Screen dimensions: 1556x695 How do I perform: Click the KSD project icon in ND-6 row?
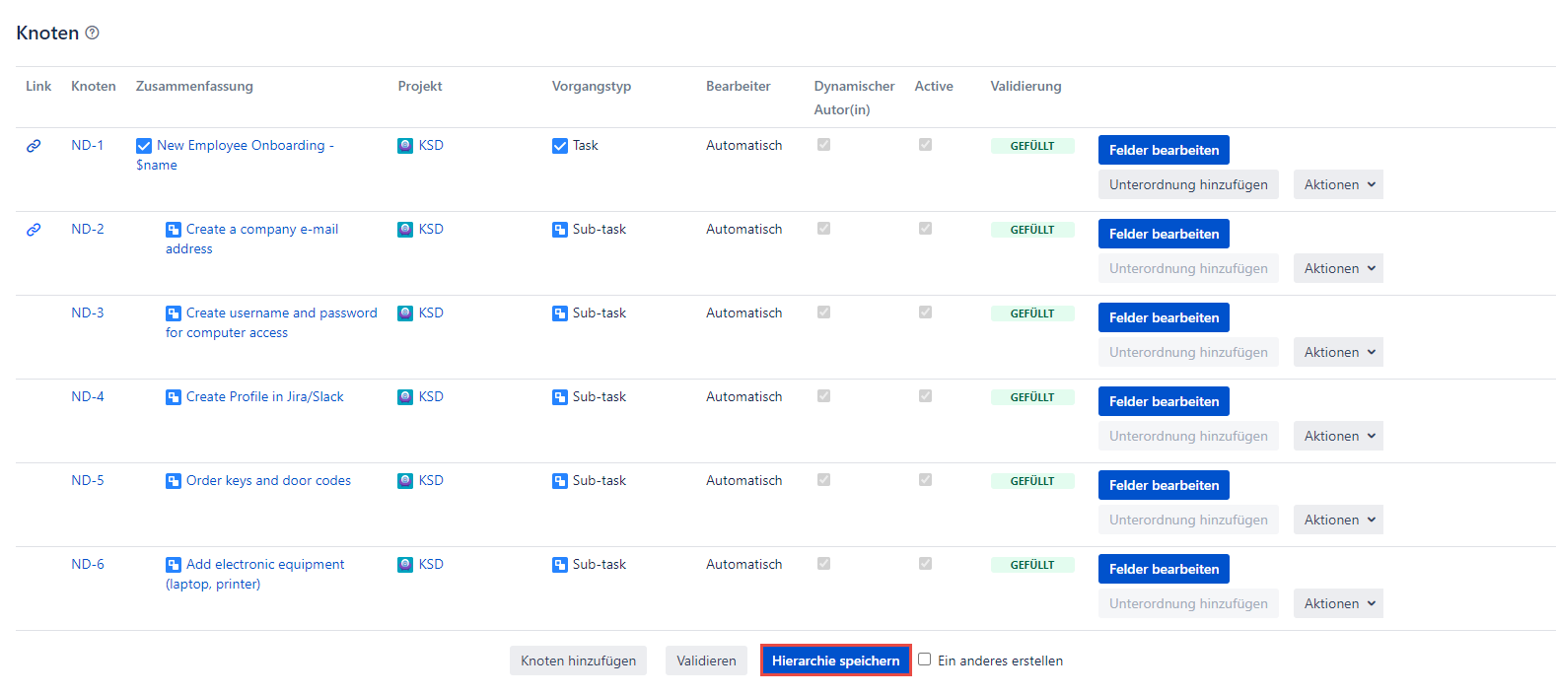[405, 565]
